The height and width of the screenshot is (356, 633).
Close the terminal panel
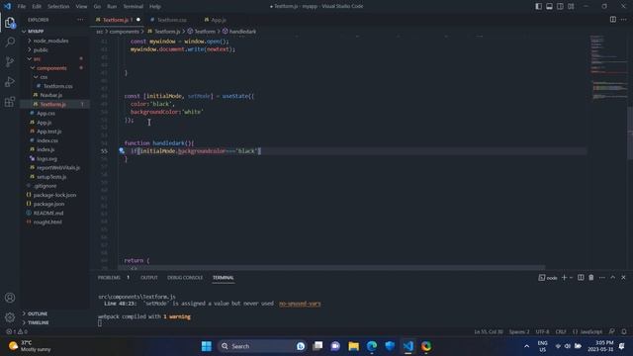(x=623, y=278)
